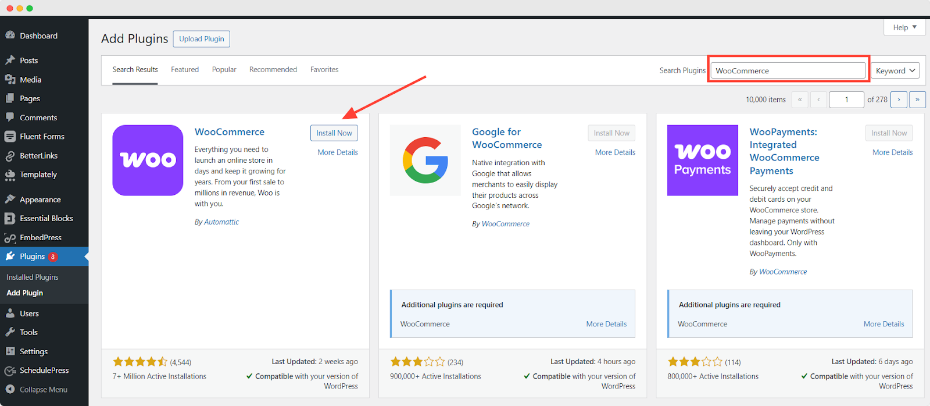
Task: Open More Details under WooPayments Install Now
Action: 893,152
